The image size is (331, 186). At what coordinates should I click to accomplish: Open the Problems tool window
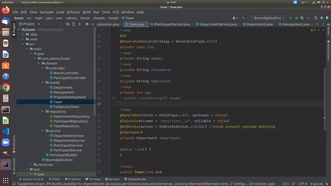tap(73, 179)
